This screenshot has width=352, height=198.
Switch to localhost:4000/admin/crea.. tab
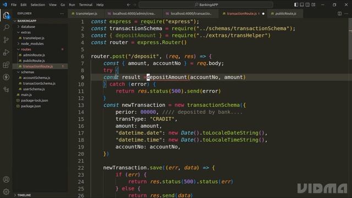134,14
